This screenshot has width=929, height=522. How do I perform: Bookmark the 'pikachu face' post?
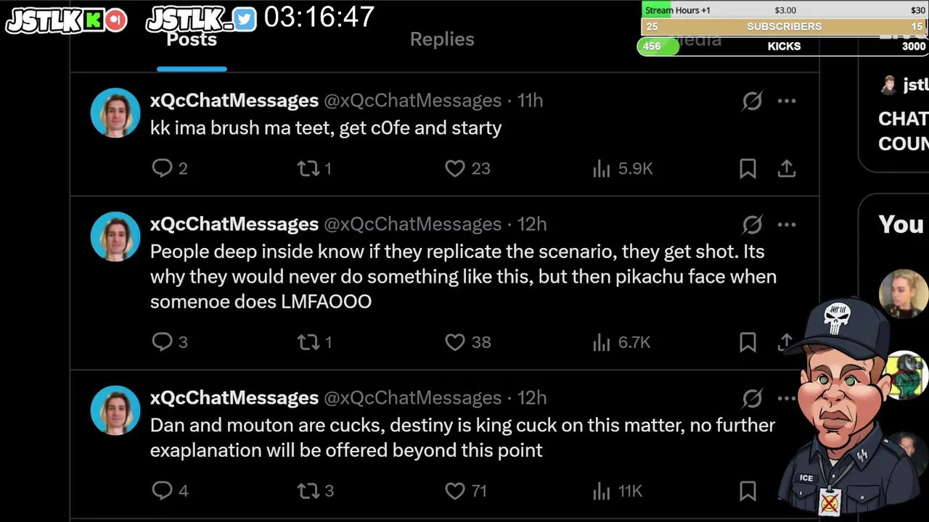click(x=748, y=341)
